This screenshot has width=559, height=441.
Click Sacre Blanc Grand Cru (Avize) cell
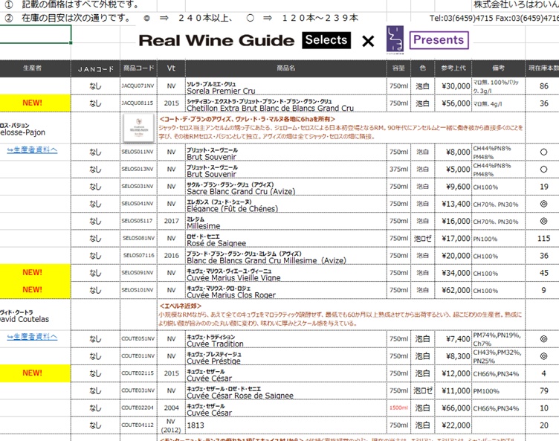286,187
